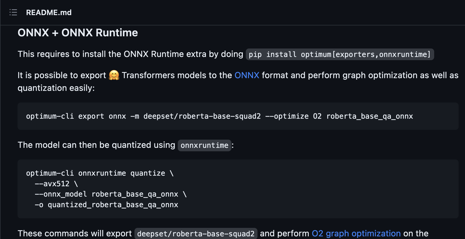Select the onnxruntime inline code snippet

click(x=204, y=145)
